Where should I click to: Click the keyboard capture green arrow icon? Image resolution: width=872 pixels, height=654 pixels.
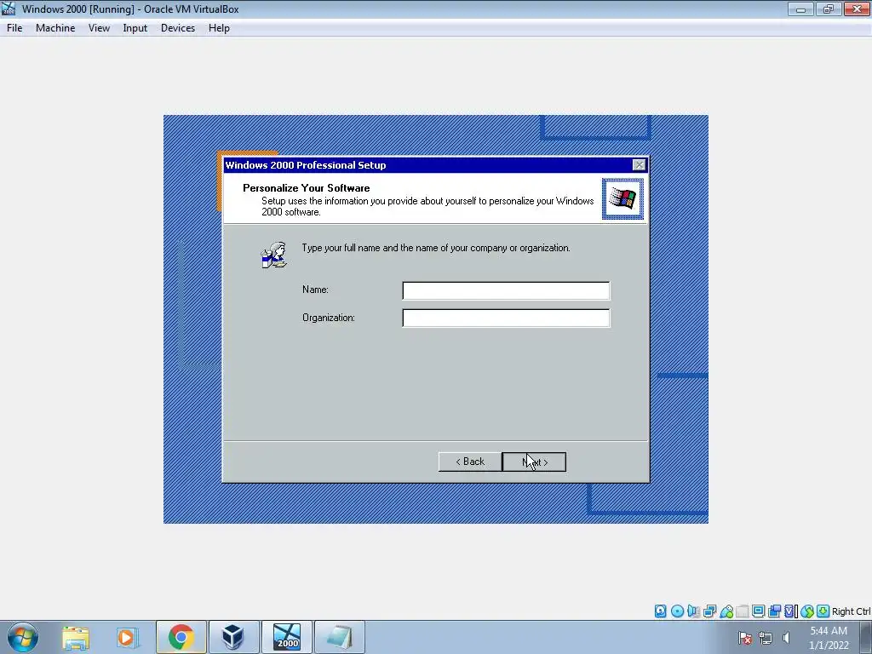(823, 611)
